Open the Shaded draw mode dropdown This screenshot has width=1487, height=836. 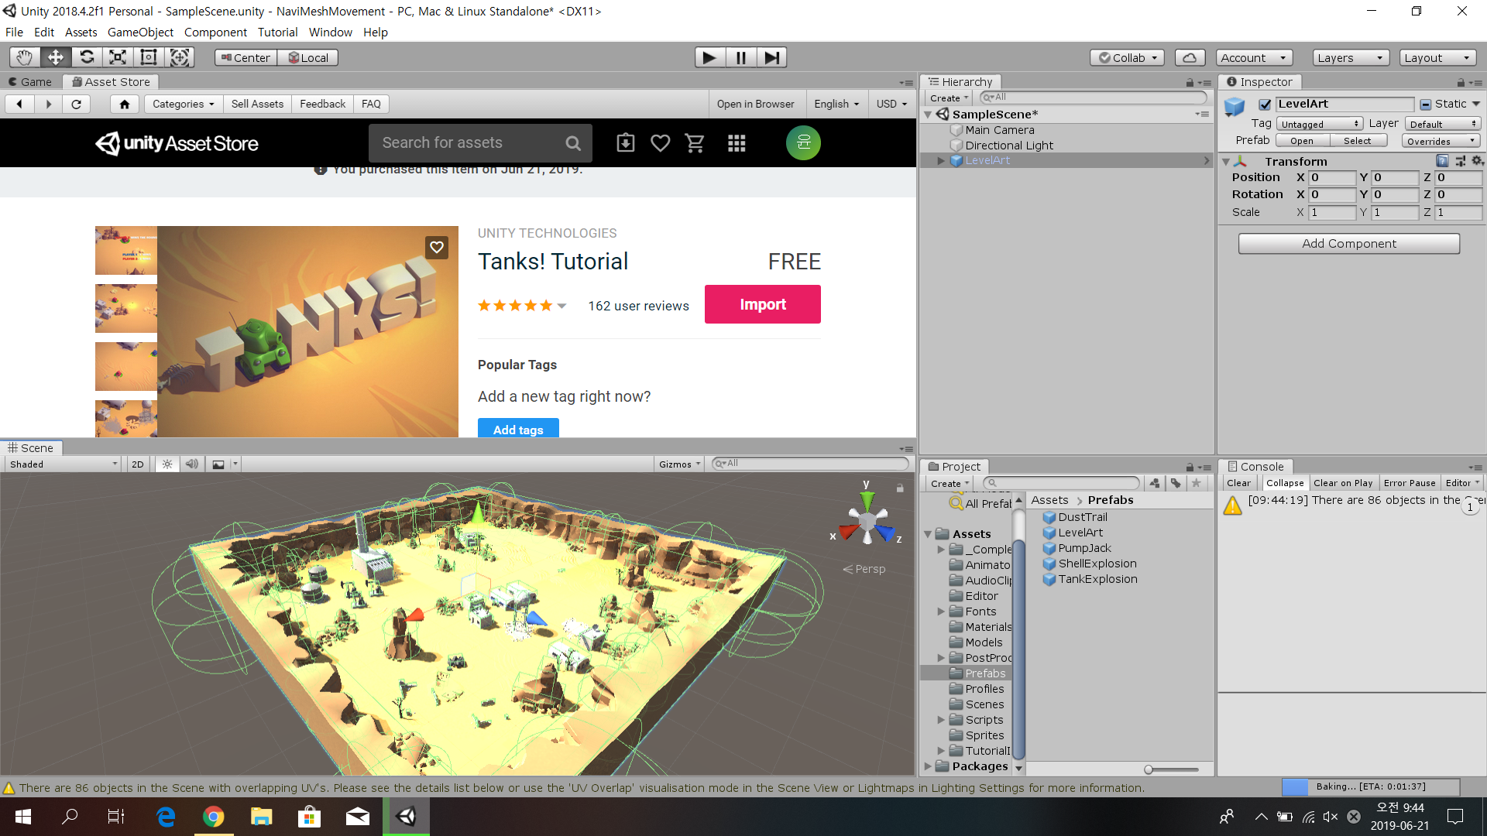pos(64,464)
